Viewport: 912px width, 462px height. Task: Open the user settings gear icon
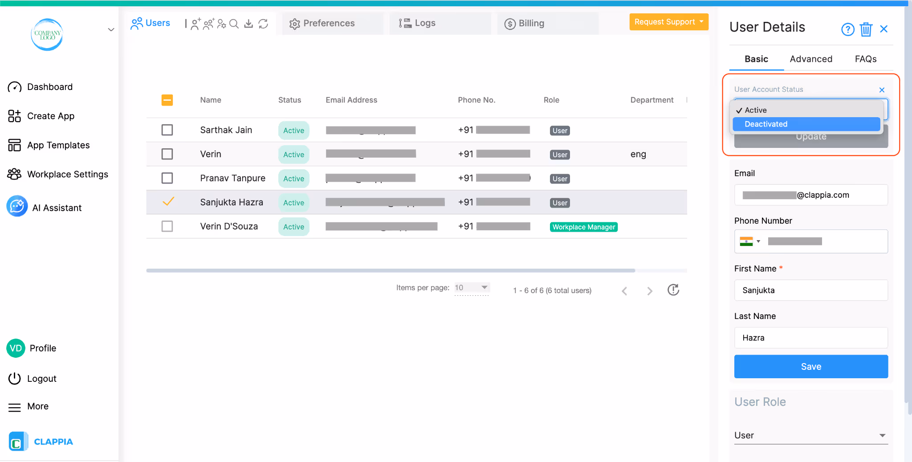tap(221, 24)
